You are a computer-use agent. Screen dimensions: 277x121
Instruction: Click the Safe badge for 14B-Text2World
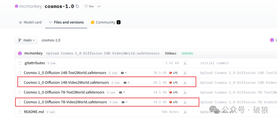tap(113, 73)
